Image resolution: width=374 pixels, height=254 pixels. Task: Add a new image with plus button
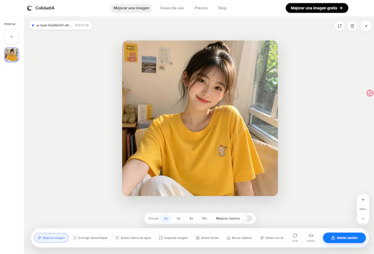pyautogui.click(x=11, y=37)
